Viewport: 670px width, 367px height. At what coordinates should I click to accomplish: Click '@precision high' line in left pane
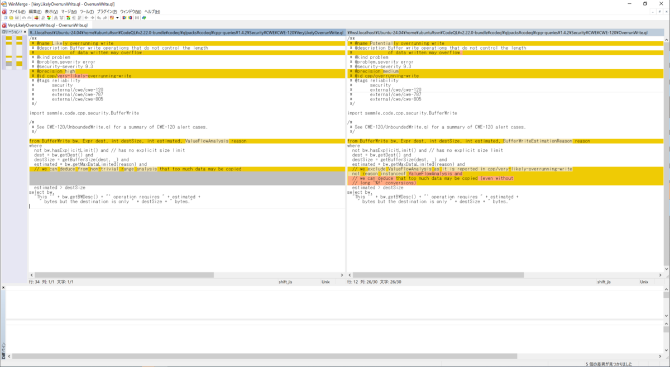(187, 71)
